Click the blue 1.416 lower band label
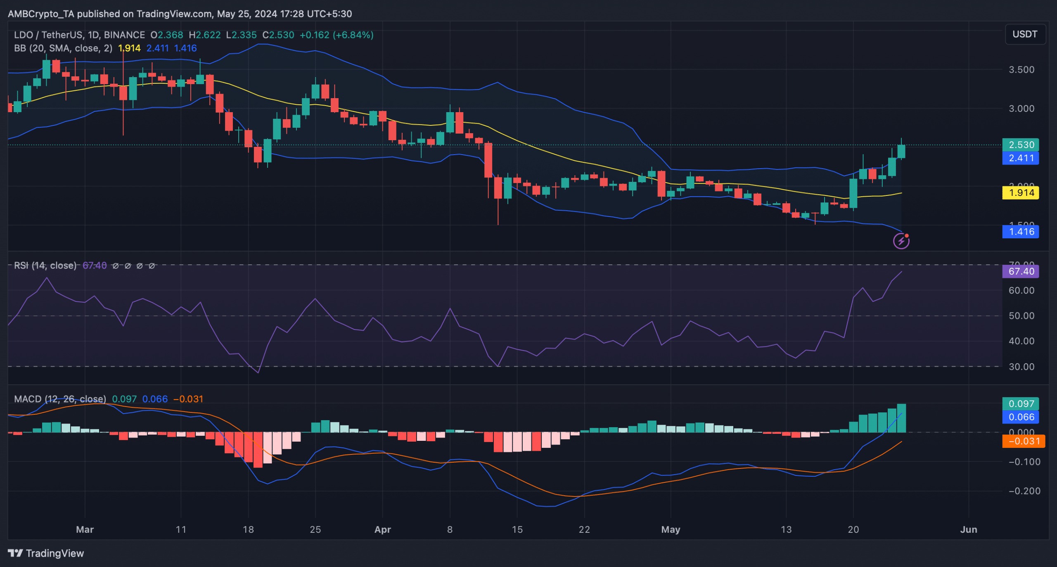 click(x=1021, y=231)
